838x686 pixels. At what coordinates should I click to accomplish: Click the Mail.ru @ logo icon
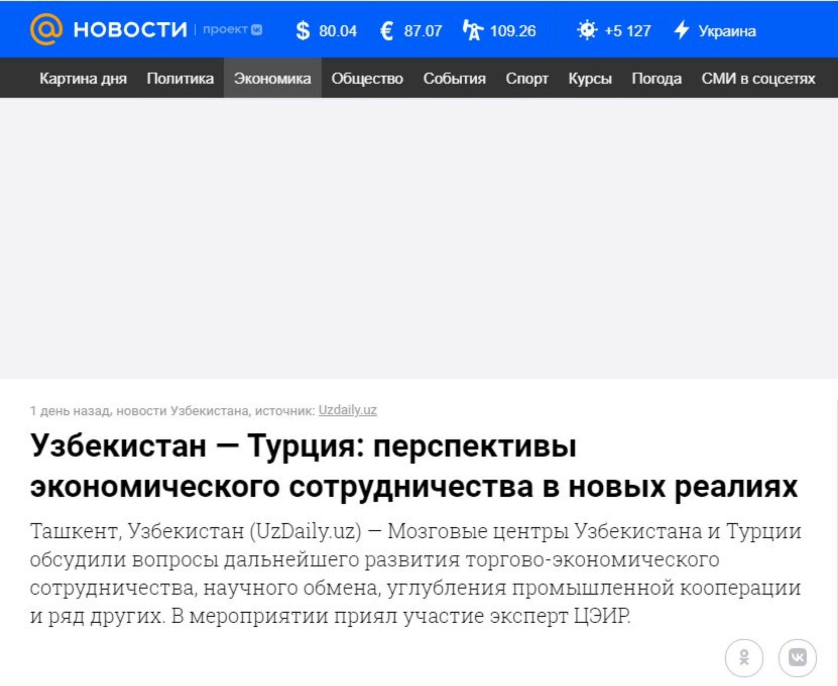(x=46, y=29)
